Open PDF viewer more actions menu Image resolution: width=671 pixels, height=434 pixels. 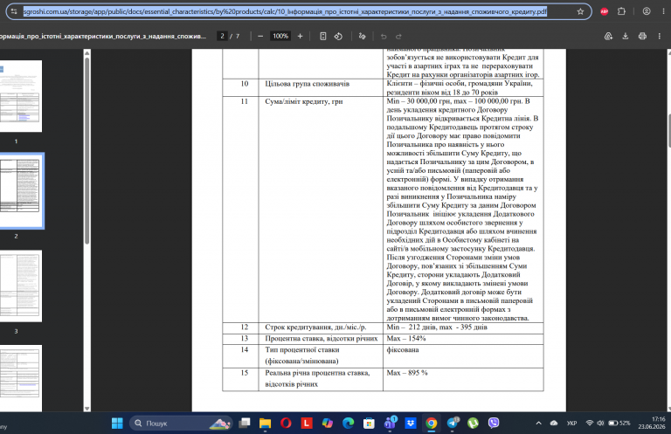click(660, 37)
